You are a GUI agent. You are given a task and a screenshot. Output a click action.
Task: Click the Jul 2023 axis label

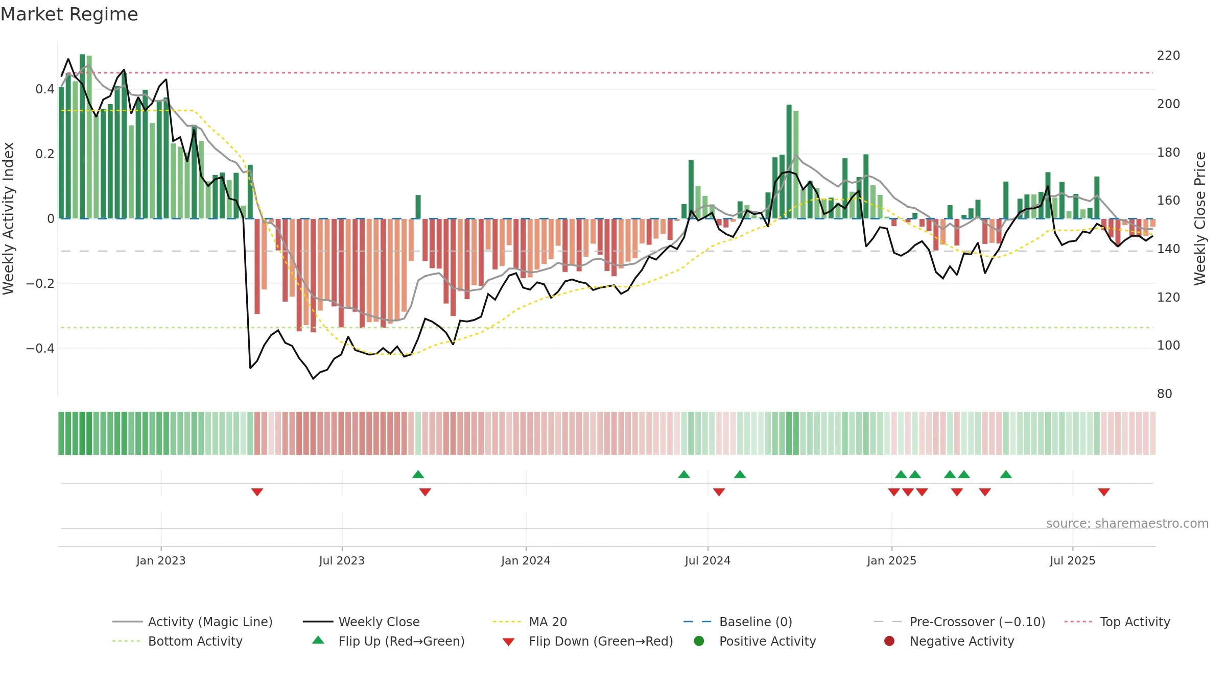(342, 560)
